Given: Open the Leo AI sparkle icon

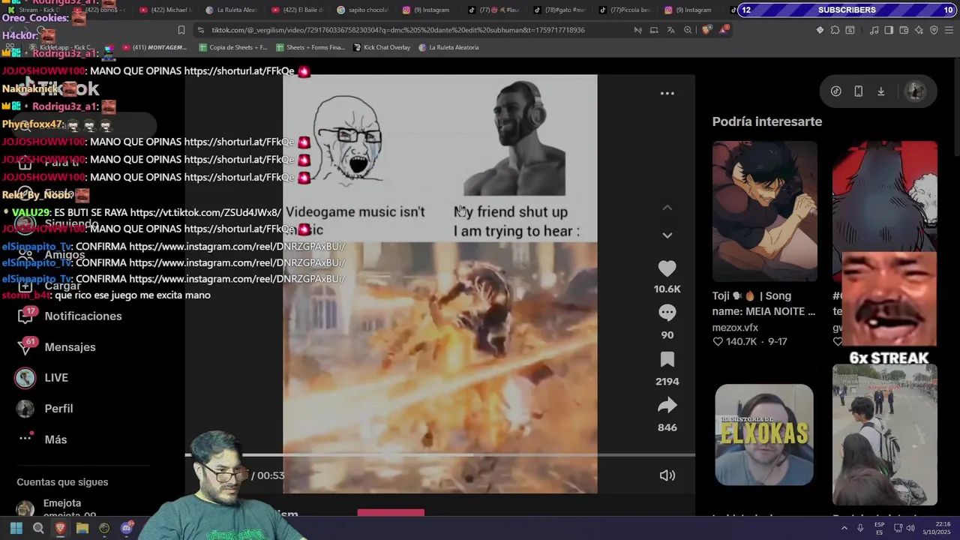Looking at the screenshot, I should click(919, 30).
